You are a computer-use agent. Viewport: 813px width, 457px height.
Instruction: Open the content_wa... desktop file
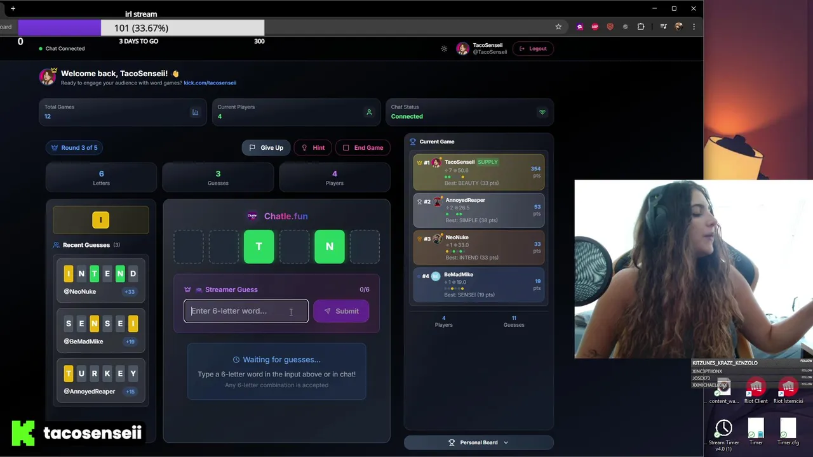(723, 391)
